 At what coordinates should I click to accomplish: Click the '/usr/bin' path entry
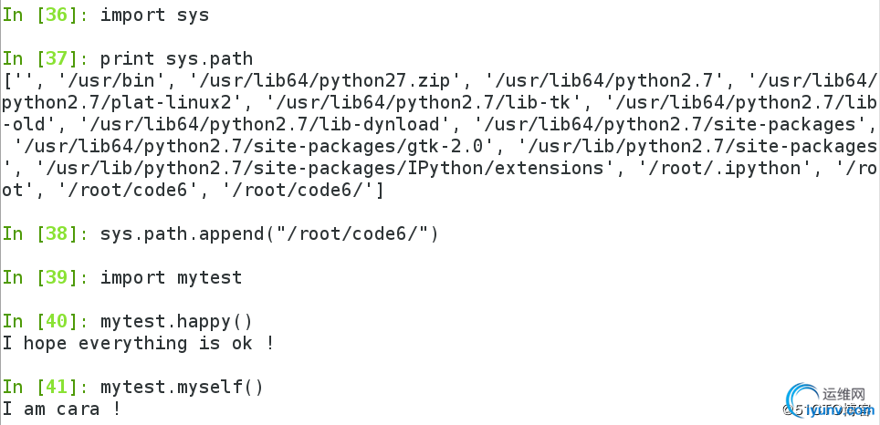[x=111, y=81]
